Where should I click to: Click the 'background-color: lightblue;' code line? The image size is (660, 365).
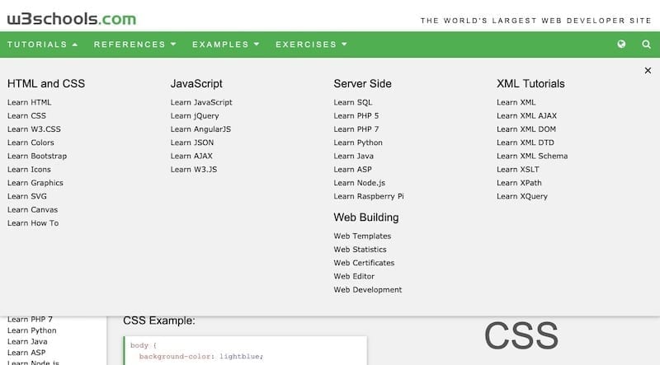[x=201, y=357]
